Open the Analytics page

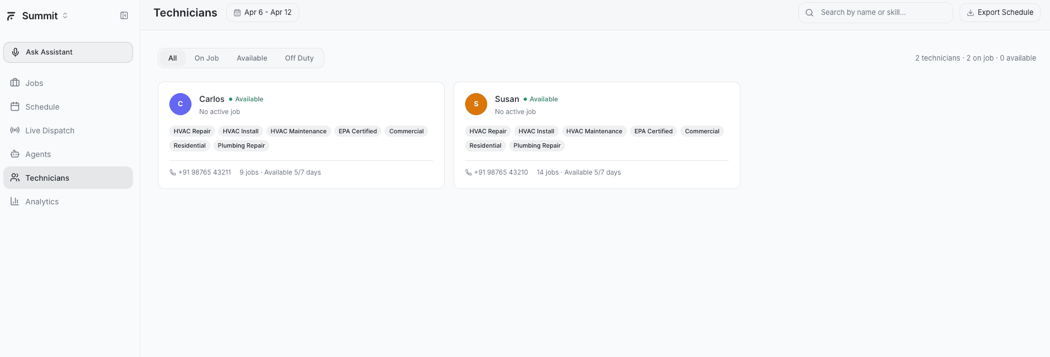point(68,202)
